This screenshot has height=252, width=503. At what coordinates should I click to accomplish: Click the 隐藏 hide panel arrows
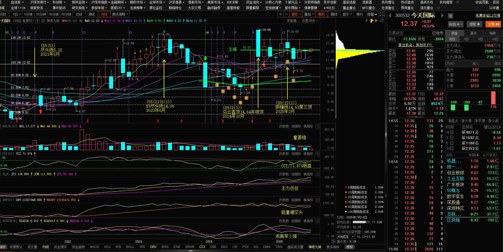(x=372, y=14)
